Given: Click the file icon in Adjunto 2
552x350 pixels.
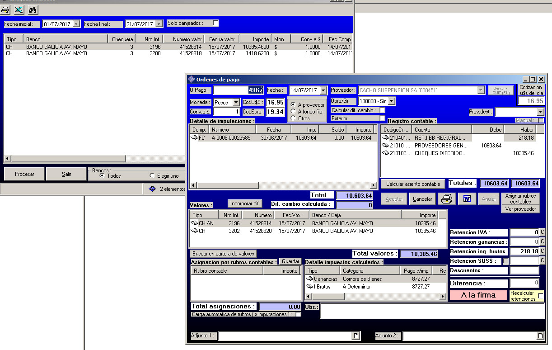Looking at the screenshot, I should [x=540, y=336].
